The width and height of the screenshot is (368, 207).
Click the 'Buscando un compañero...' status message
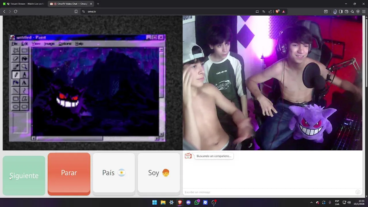click(x=214, y=156)
